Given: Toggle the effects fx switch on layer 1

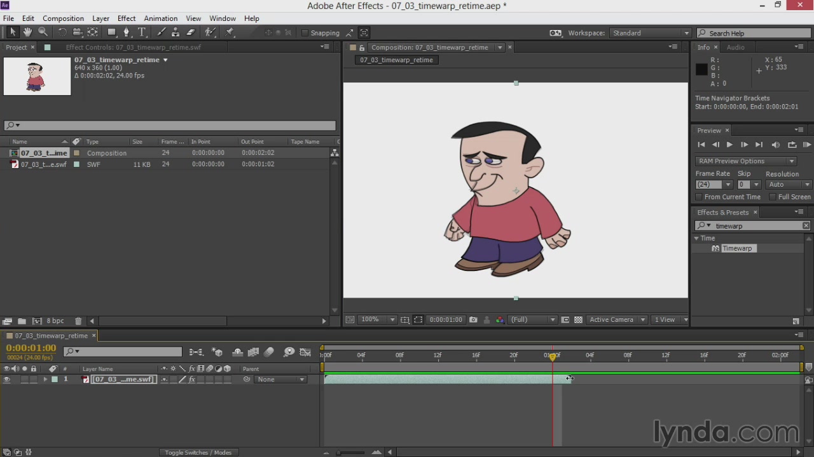Looking at the screenshot, I should click(191, 380).
